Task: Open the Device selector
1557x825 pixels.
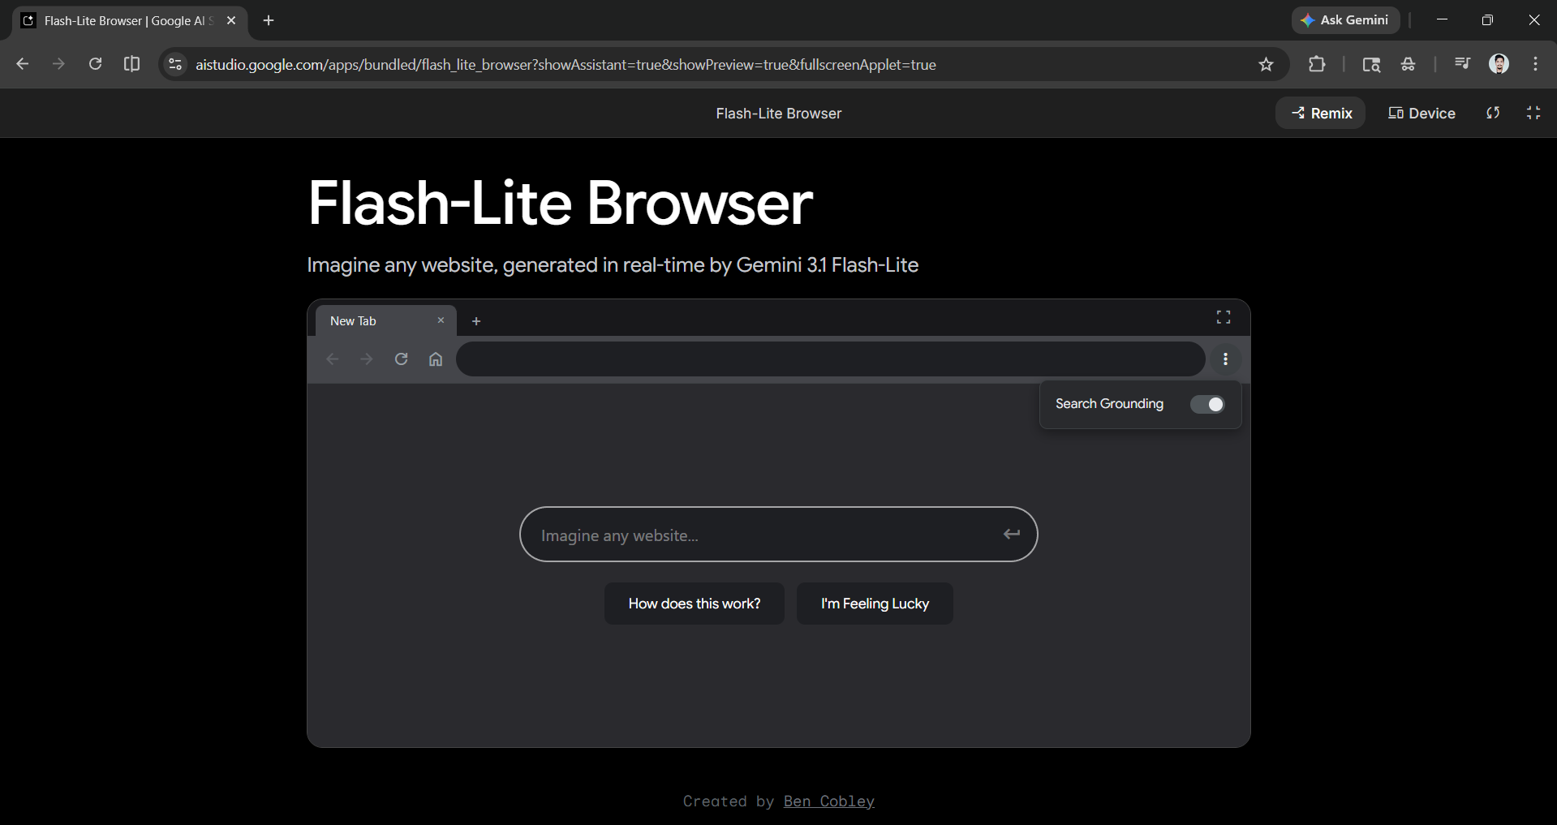Action: tap(1421, 113)
